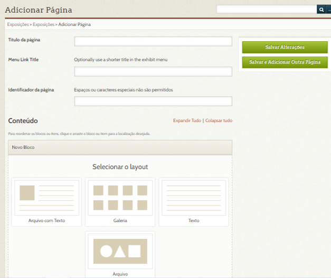Open the second Exposições breadcrumb link
Image resolution: width=331 pixels, height=278 pixels.
[43, 25]
